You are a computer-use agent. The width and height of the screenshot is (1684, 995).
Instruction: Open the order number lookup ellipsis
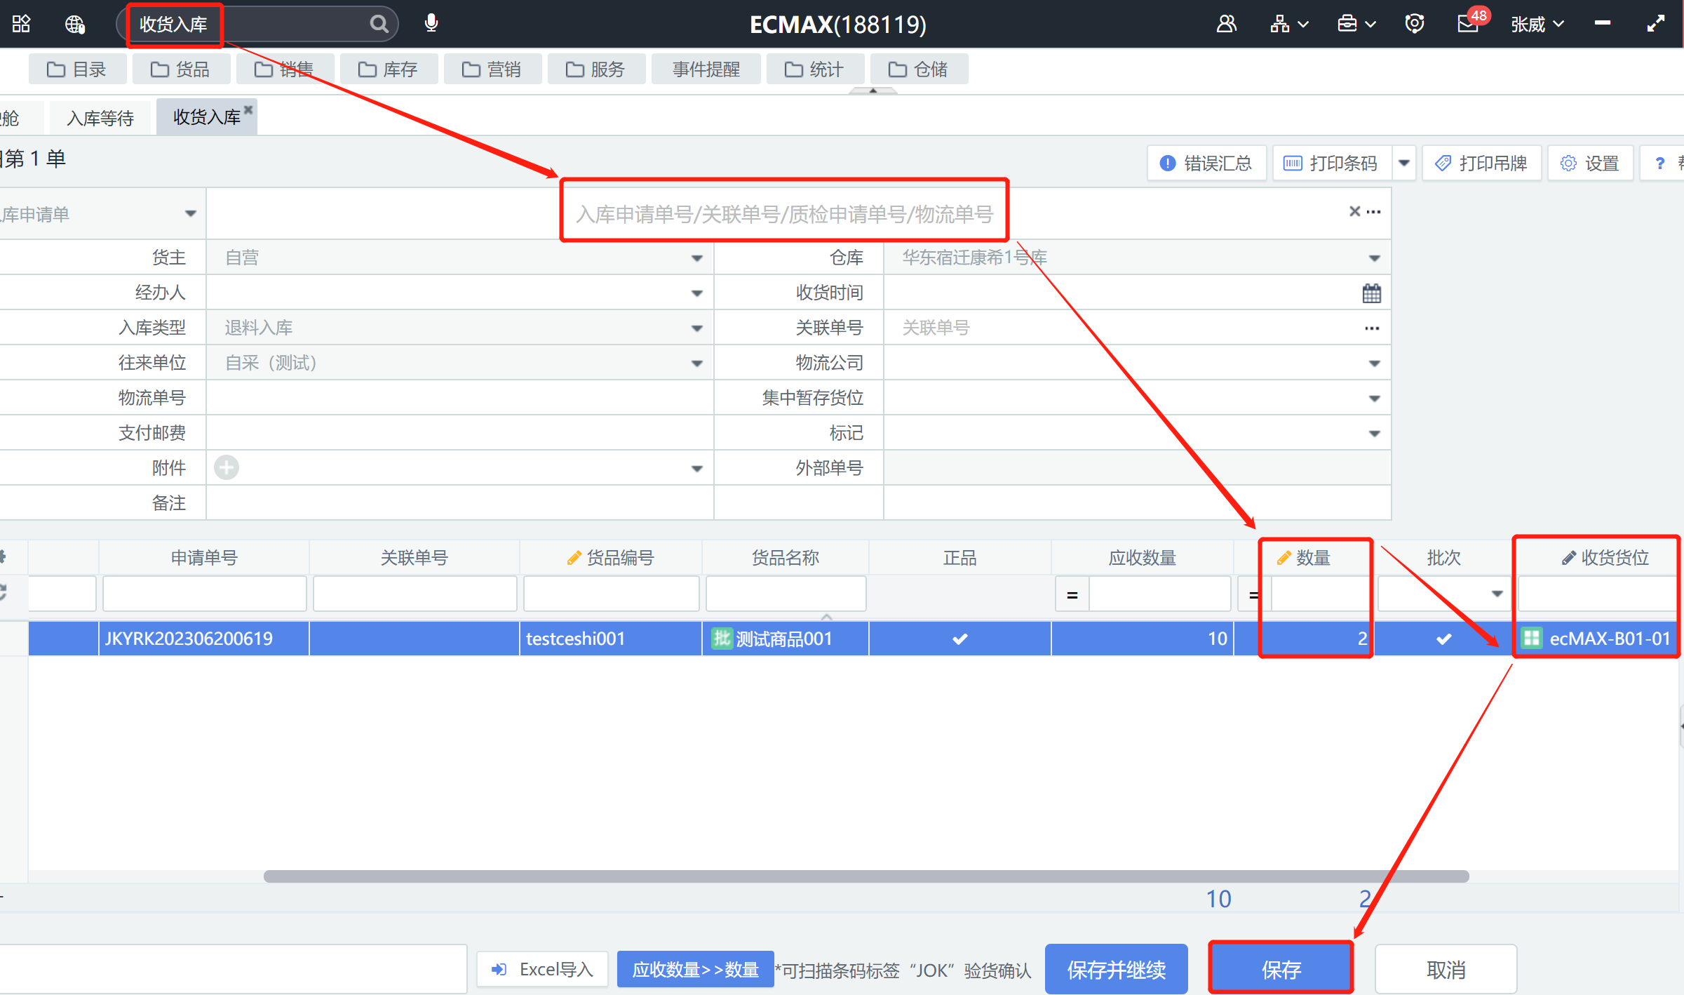click(1373, 211)
